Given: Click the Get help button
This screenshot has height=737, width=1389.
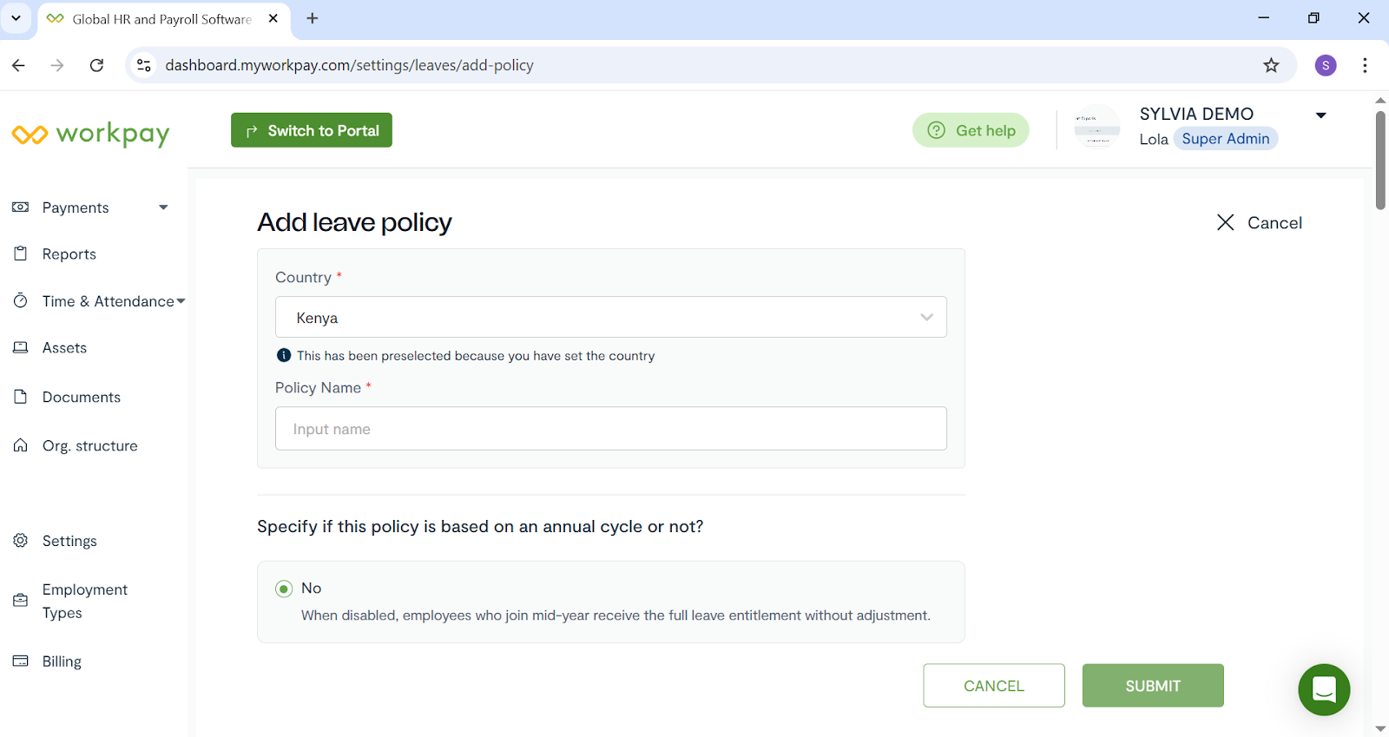Looking at the screenshot, I should pyautogui.click(x=971, y=130).
